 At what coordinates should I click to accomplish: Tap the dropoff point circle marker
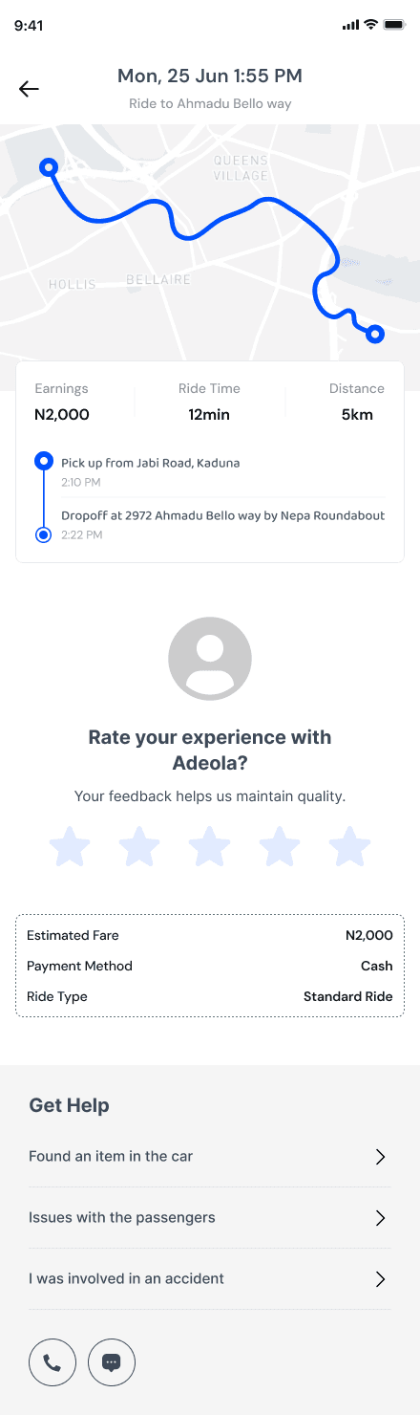coord(43,534)
